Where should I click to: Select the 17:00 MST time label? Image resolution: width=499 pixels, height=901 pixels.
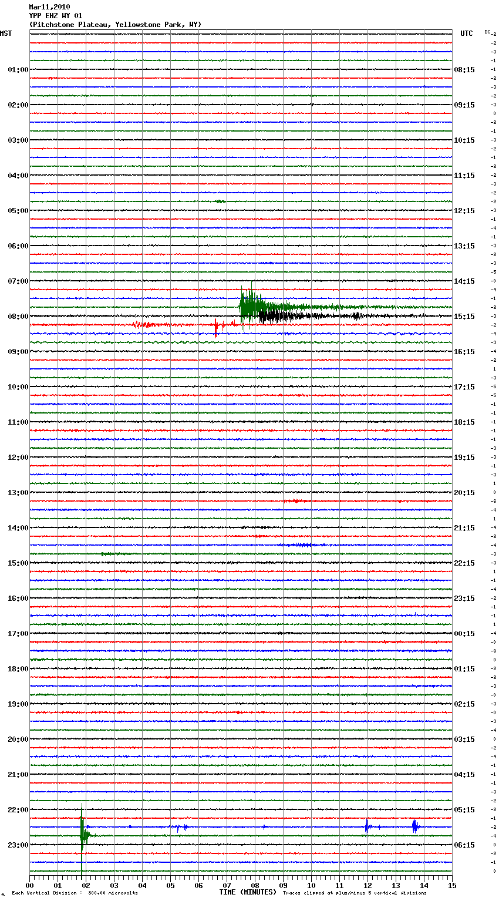[18, 634]
